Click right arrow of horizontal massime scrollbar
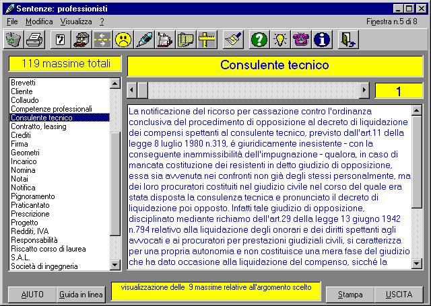This screenshot has height=306, width=431. click(x=364, y=90)
